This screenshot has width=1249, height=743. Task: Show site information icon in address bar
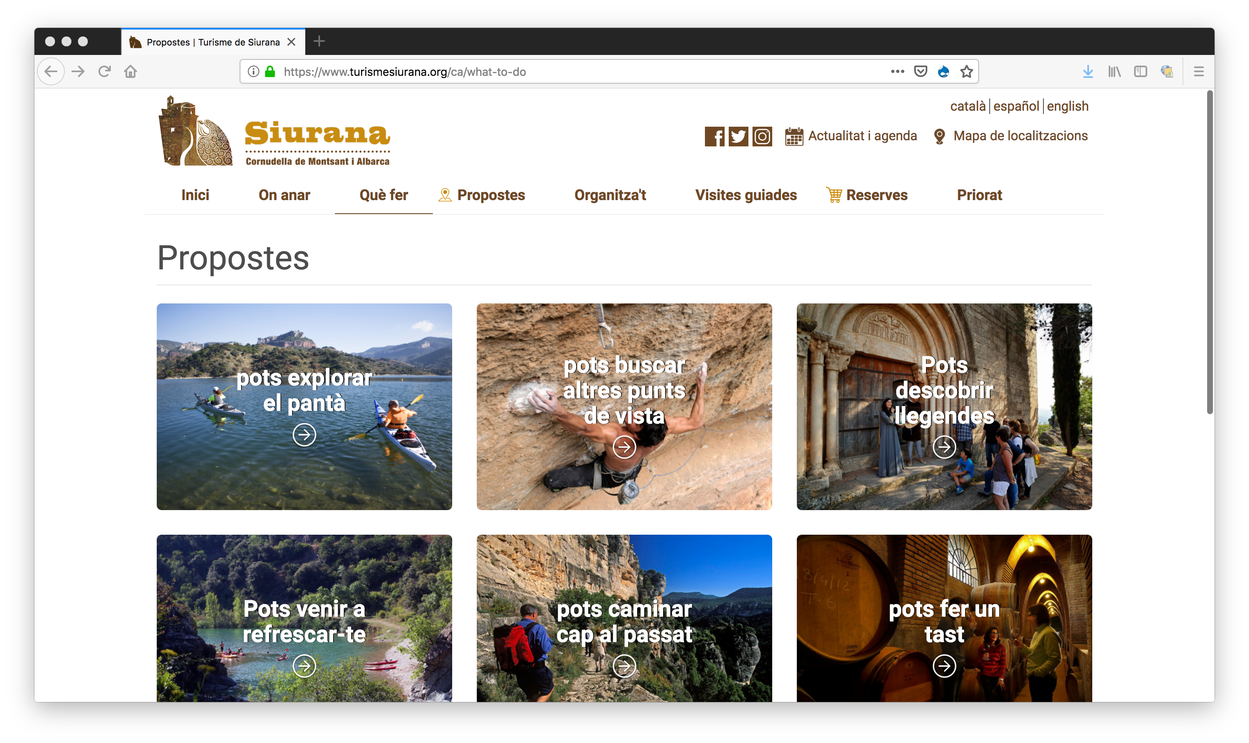click(x=254, y=72)
